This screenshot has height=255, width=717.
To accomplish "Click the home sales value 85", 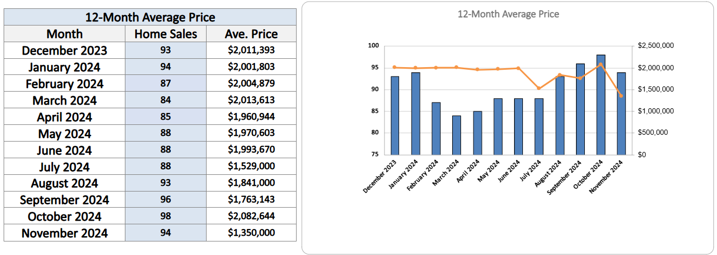I will pos(165,117).
